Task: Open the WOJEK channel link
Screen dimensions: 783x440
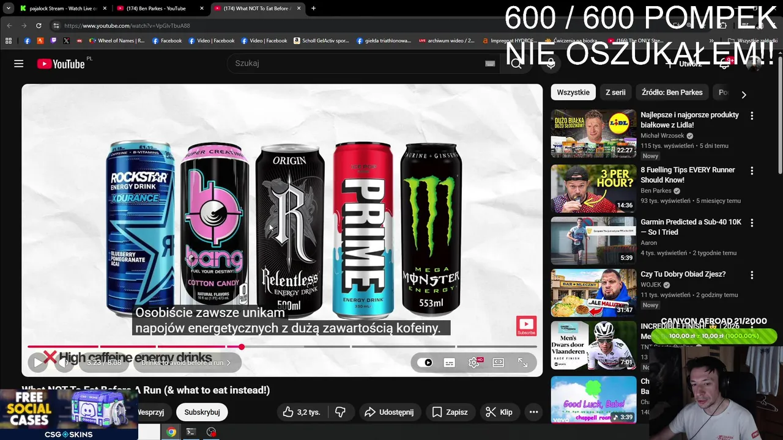Action: click(651, 285)
